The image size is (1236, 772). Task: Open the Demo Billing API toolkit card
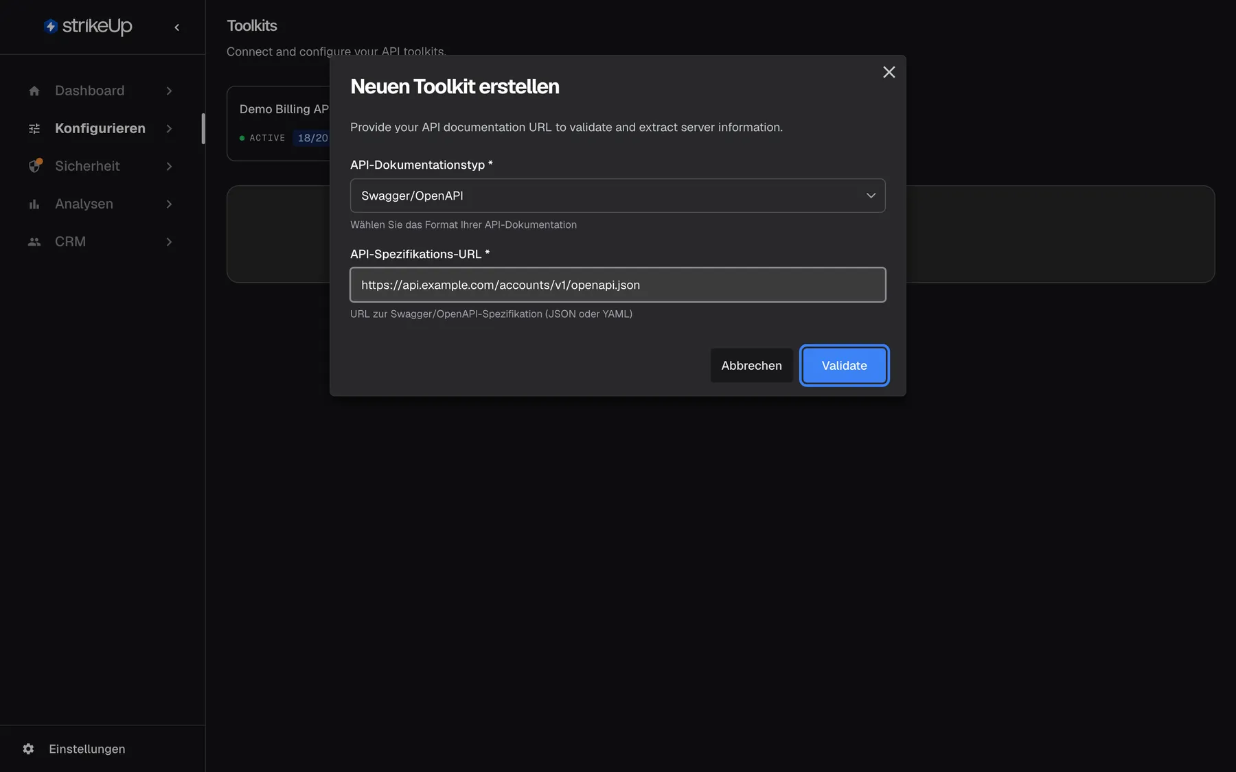point(279,124)
